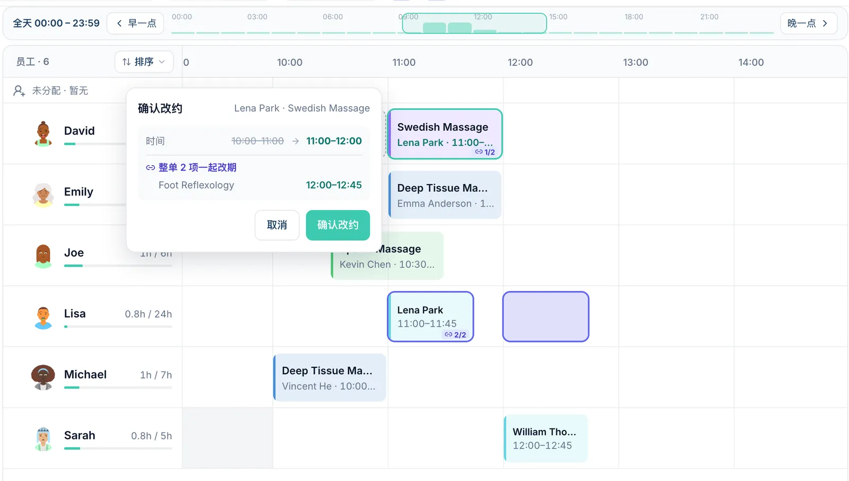Click the highlighted timeline range selector window
This screenshot has height=481, width=849.
(x=474, y=23)
